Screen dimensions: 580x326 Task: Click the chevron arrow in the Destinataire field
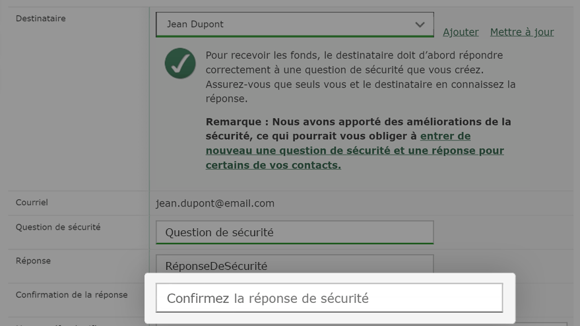[x=420, y=24]
